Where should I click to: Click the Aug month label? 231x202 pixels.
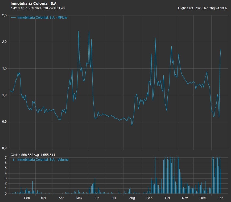pyautogui.click(x=132, y=198)
